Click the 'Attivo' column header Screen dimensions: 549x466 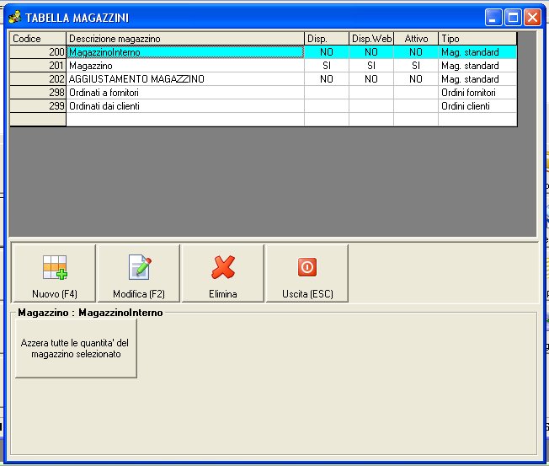[x=416, y=39]
